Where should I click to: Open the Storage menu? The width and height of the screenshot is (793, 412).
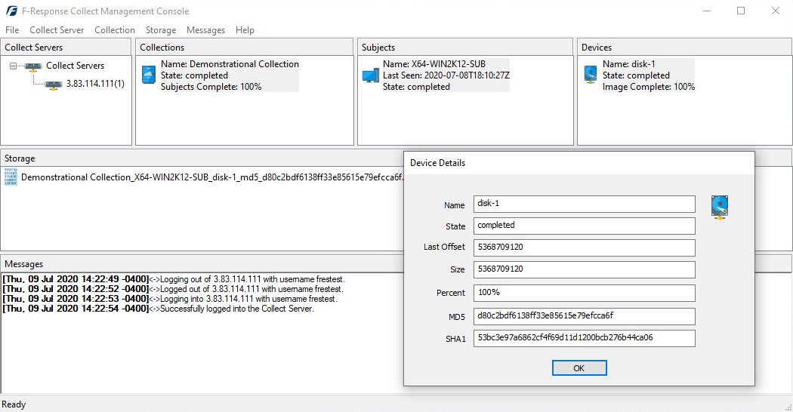point(161,30)
